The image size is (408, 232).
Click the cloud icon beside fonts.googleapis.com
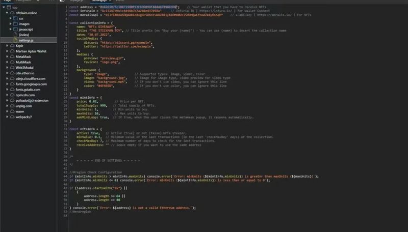click(12, 84)
